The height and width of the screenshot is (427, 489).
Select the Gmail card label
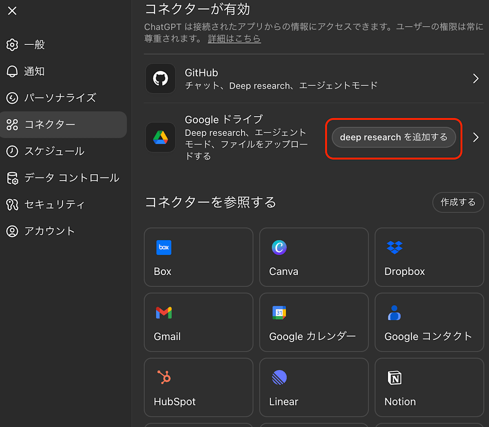click(x=167, y=337)
